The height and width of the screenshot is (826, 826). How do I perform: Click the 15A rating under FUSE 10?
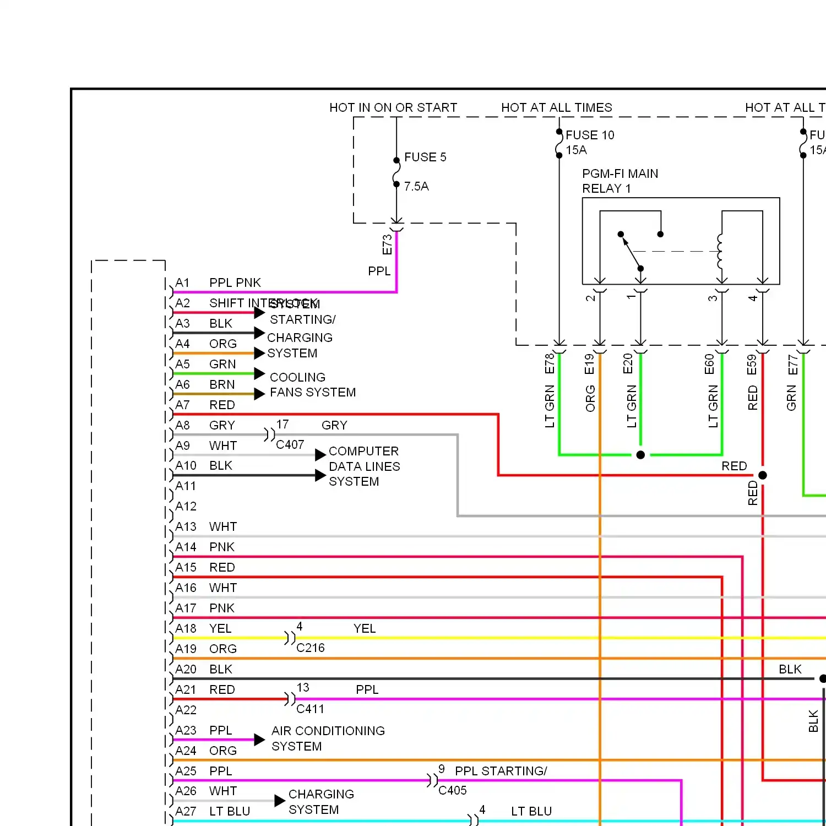click(576, 150)
